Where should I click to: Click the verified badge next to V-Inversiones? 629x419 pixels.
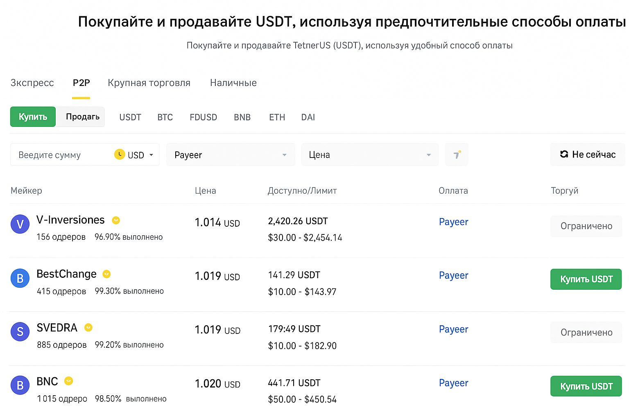(x=116, y=220)
